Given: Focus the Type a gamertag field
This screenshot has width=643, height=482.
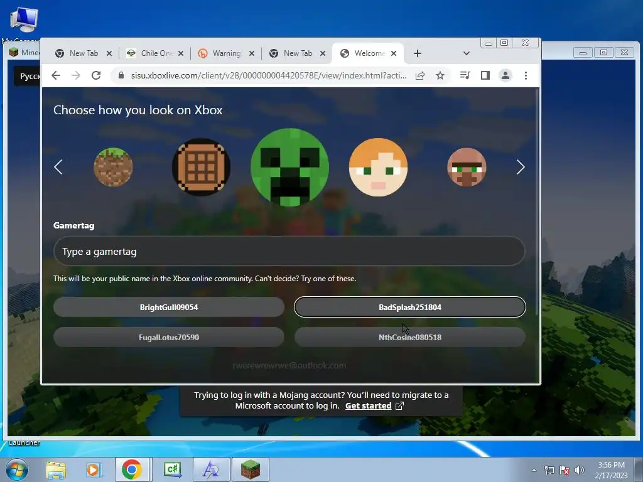Looking at the screenshot, I should click(289, 251).
